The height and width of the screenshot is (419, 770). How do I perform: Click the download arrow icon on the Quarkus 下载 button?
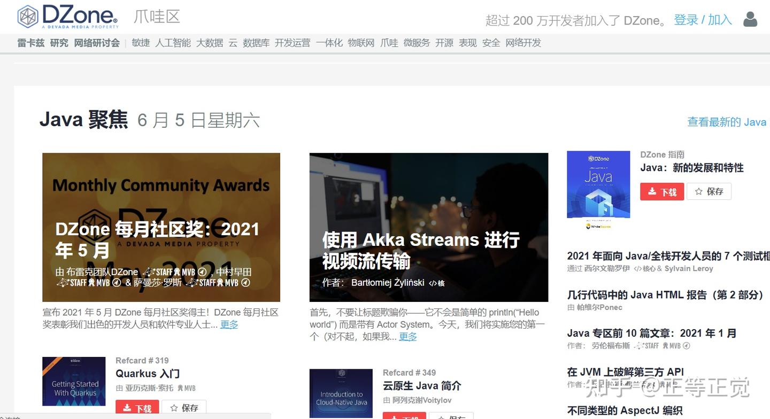[x=127, y=407]
